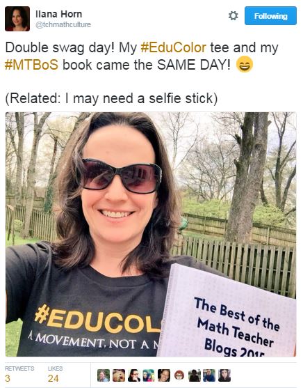Open the round cartoon-face liker avatar
Image resolution: width=303 pixels, height=388 pixels.
point(179,375)
